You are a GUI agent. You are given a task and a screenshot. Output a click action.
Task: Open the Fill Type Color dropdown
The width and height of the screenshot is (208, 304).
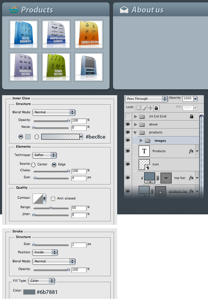(42, 281)
